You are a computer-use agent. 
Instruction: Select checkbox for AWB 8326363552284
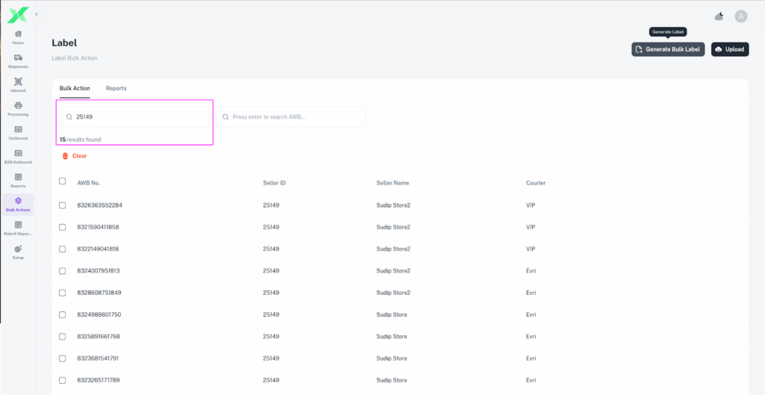tap(63, 205)
